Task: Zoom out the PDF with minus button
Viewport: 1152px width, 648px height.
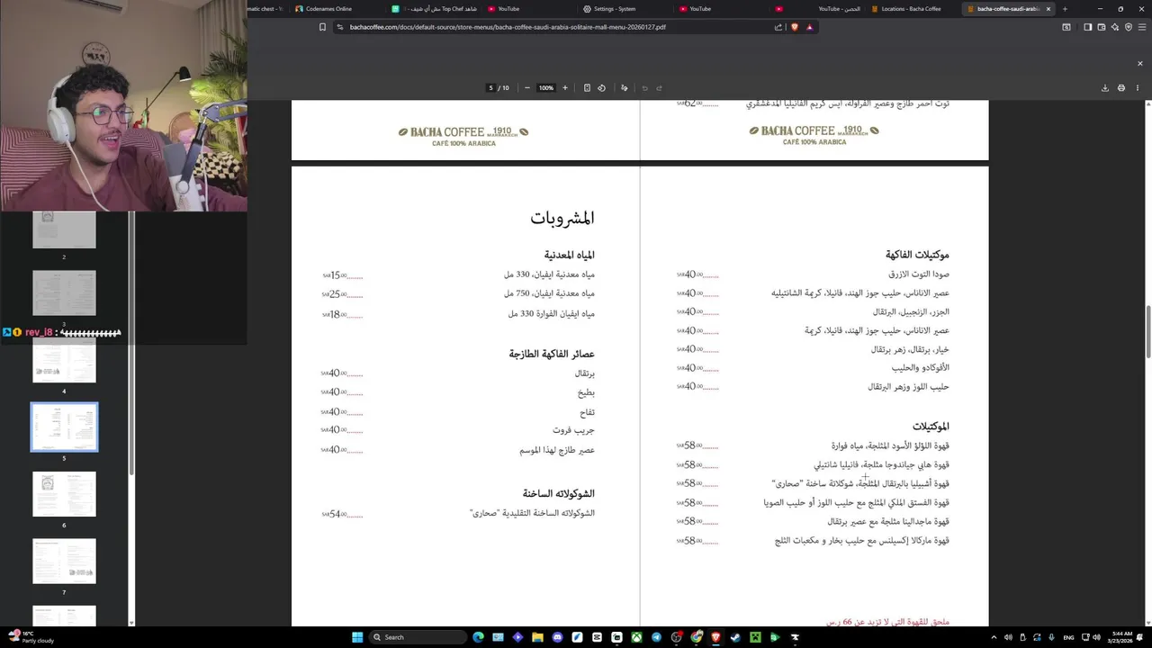Action: [526, 88]
